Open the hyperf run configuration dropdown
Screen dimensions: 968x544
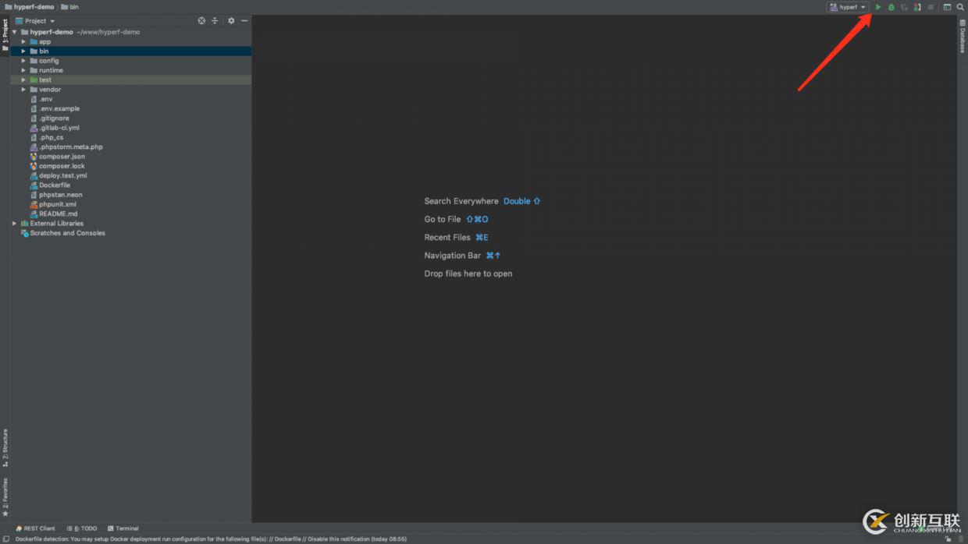pos(848,7)
